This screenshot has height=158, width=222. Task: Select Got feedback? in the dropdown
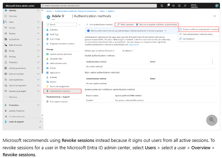187,39
